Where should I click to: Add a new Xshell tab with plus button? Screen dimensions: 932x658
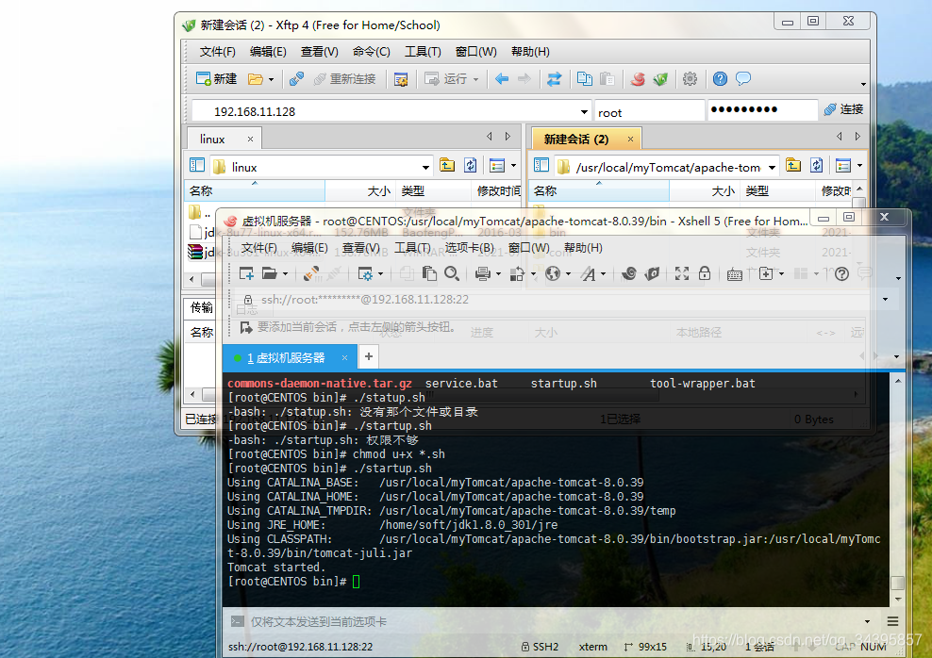(369, 356)
